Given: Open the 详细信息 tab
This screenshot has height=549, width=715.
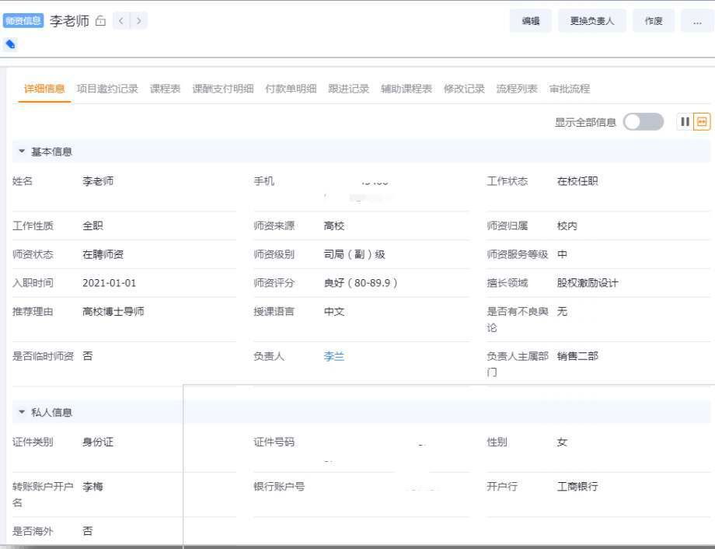Looking at the screenshot, I should pyautogui.click(x=44, y=89).
